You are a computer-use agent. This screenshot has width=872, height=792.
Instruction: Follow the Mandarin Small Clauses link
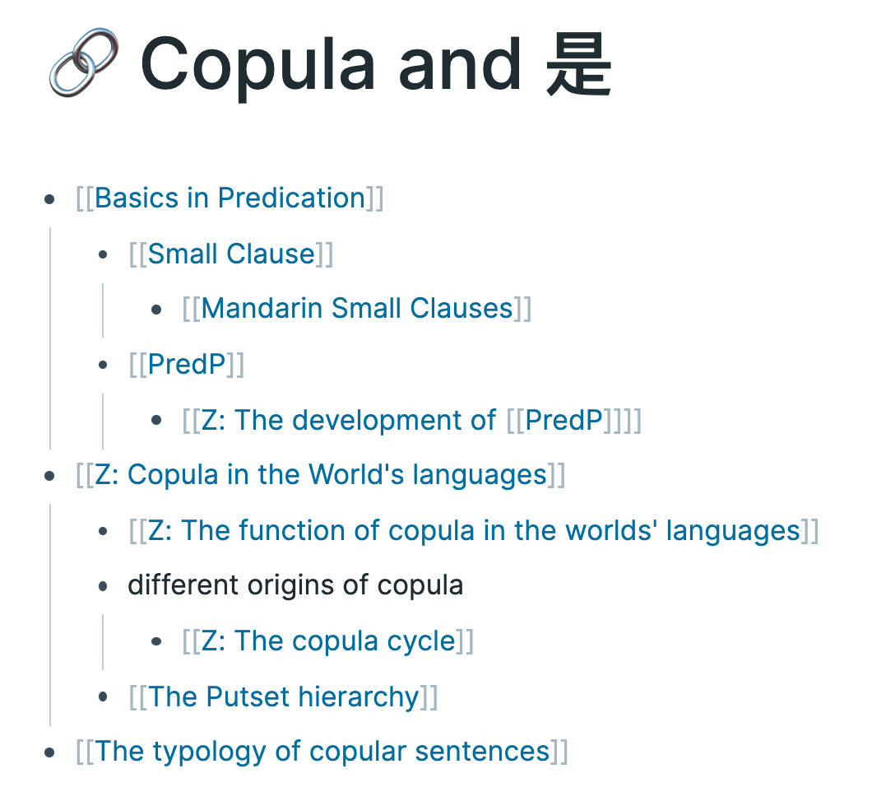[x=357, y=309]
